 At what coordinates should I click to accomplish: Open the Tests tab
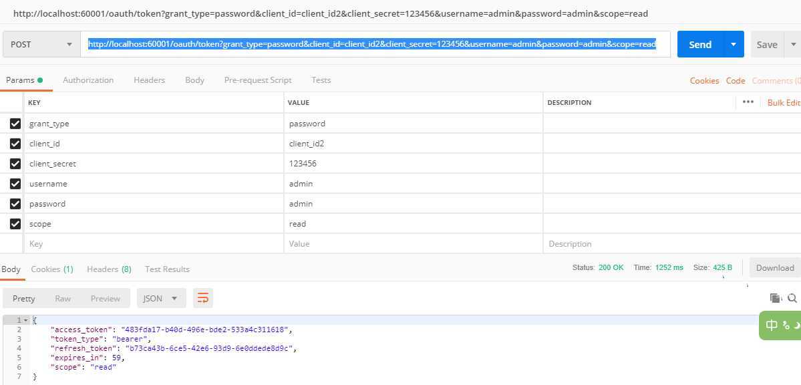(x=321, y=80)
